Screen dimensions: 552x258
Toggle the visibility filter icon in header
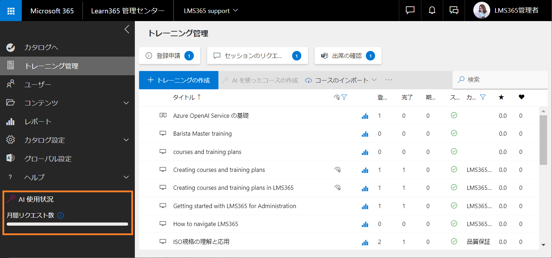click(340, 97)
